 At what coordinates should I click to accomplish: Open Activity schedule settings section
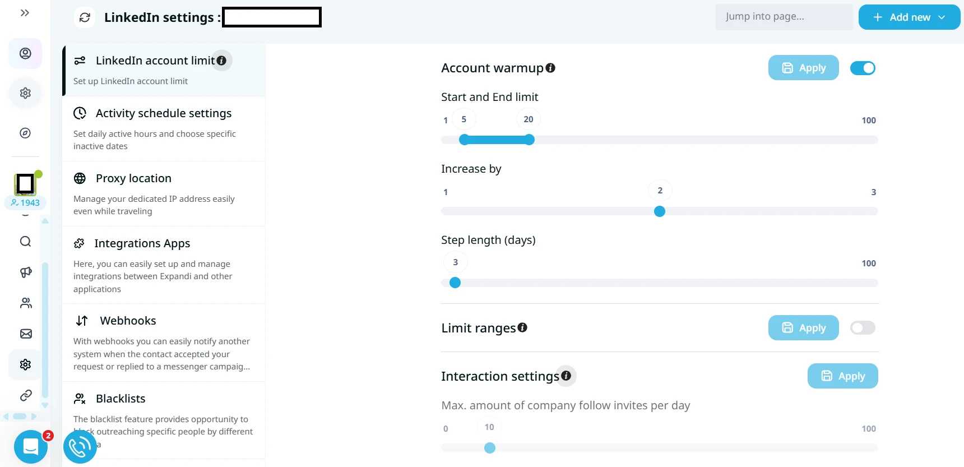[164, 129]
